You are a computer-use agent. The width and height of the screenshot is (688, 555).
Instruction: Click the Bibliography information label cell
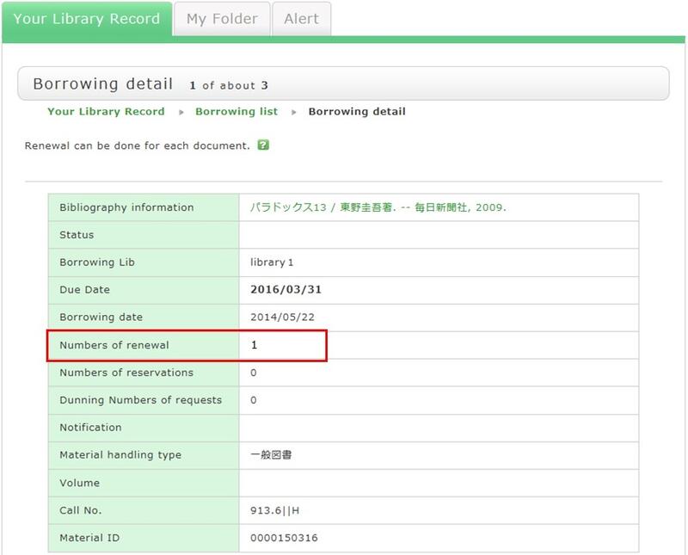pos(126,207)
